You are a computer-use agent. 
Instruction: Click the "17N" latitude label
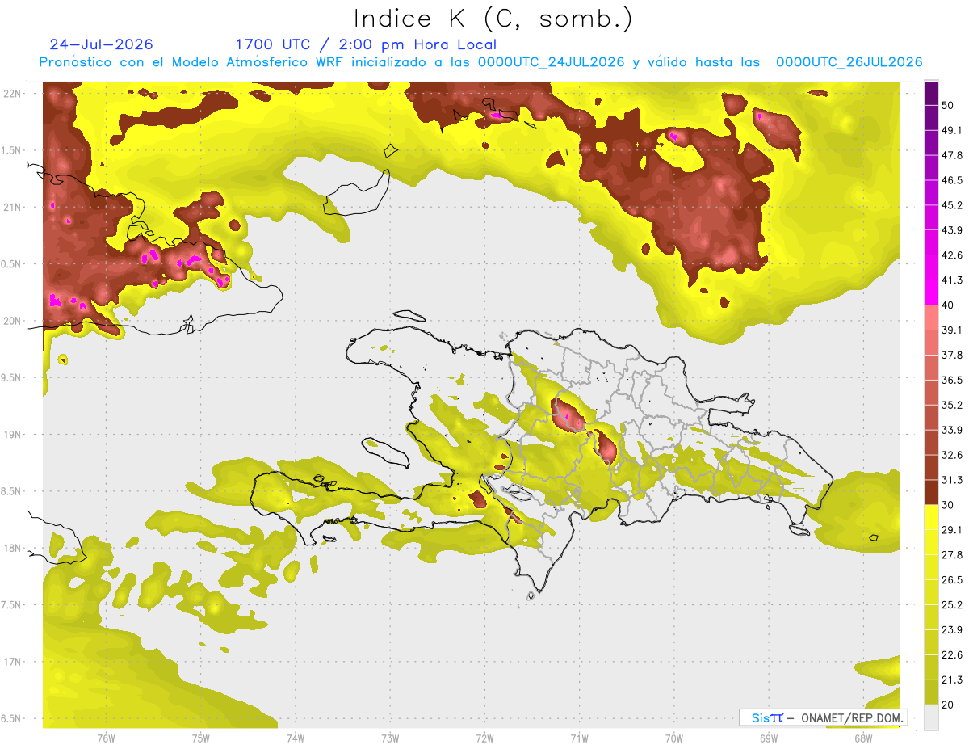12,662
